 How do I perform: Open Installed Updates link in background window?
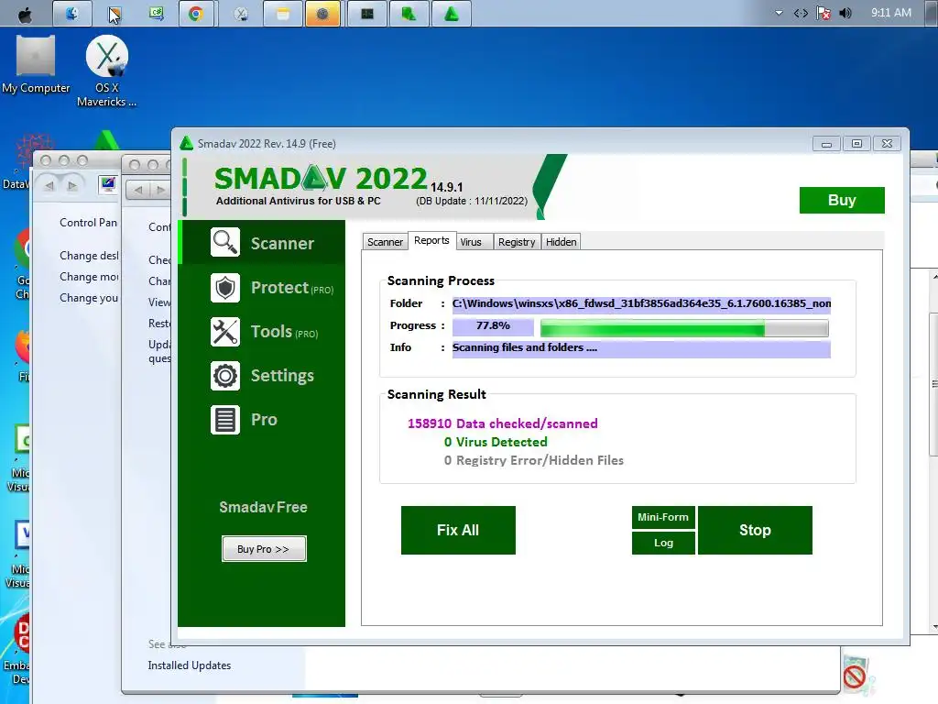click(x=189, y=665)
